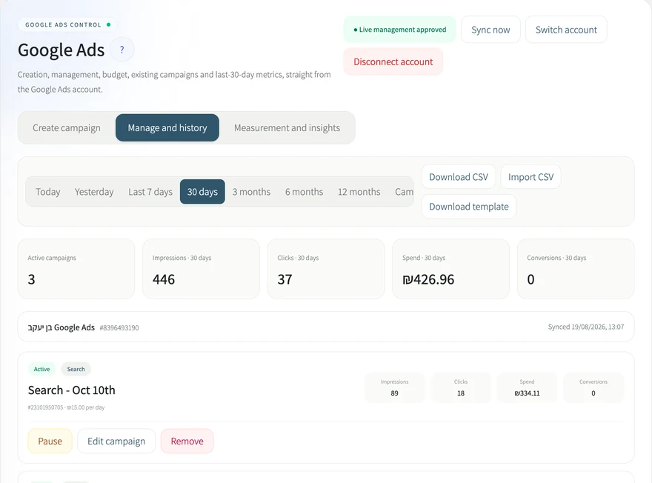Pause the Search - Oct 10th campaign

(x=50, y=441)
